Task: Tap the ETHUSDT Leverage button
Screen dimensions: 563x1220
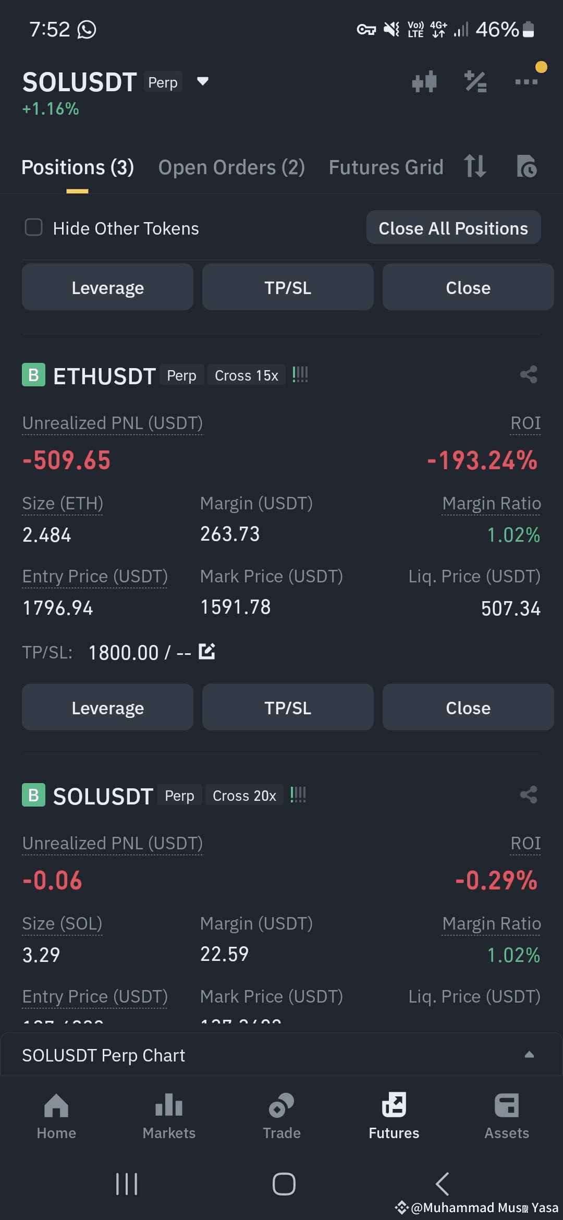Action: (107, 707)
